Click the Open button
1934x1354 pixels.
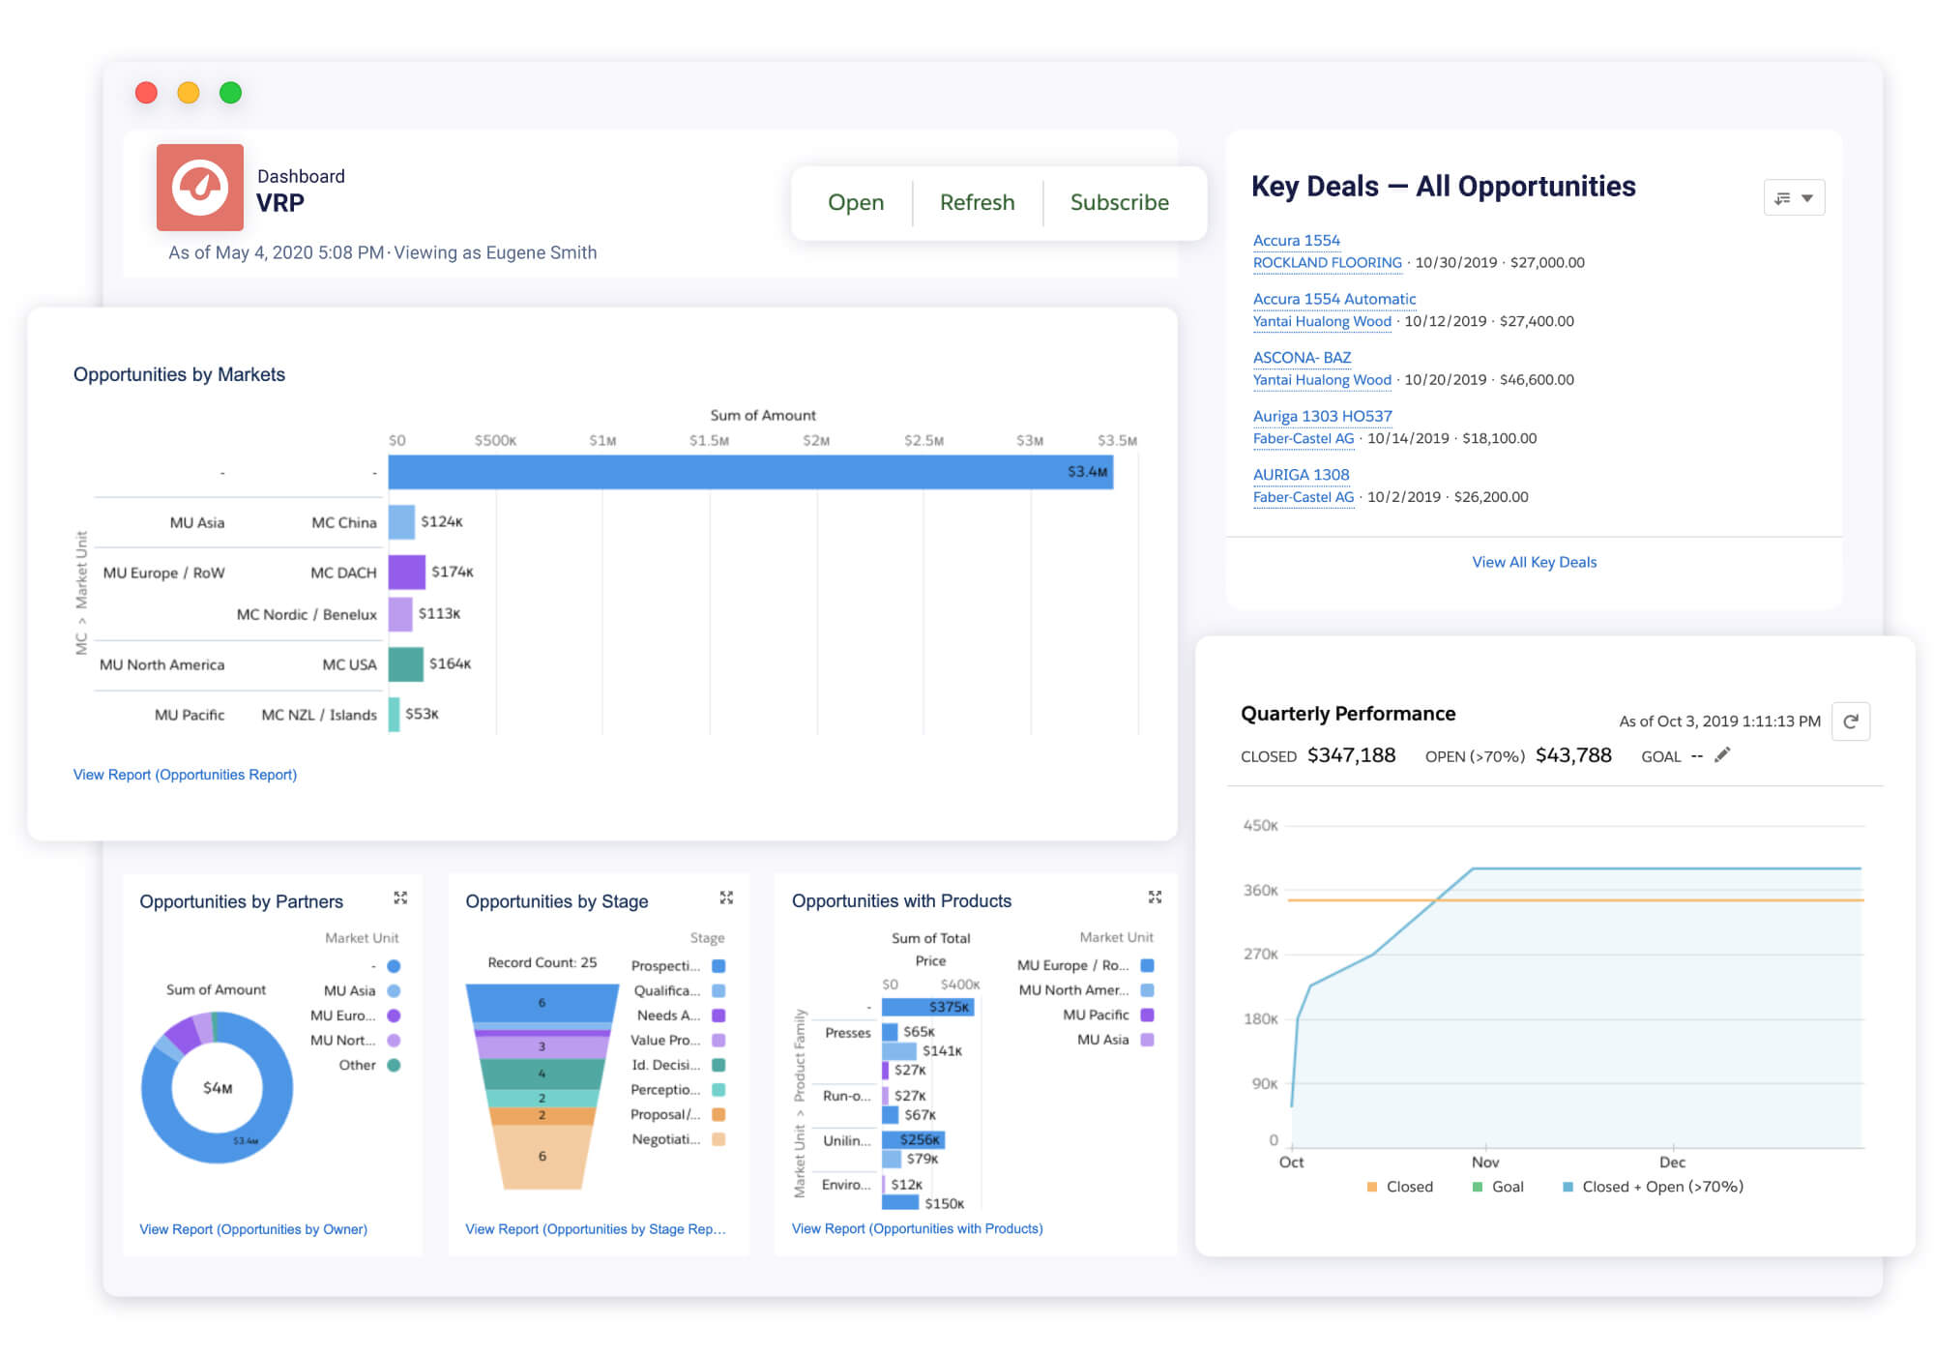pos(856,202)
